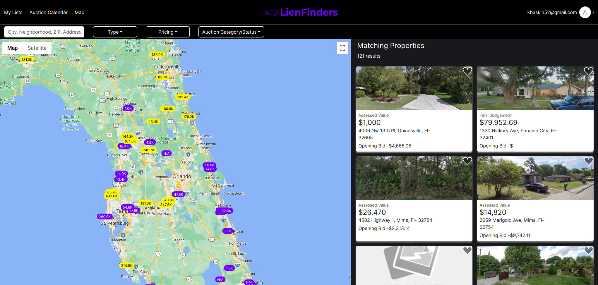Image resolution: width=598 pixels, height=285 pixels.
Task: Open the Map navigation link
Action: (79, 12)
